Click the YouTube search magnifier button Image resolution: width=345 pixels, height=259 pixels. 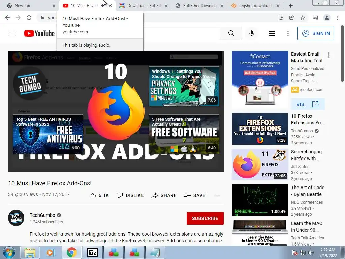pyautogui.click(x=231, y=33)
